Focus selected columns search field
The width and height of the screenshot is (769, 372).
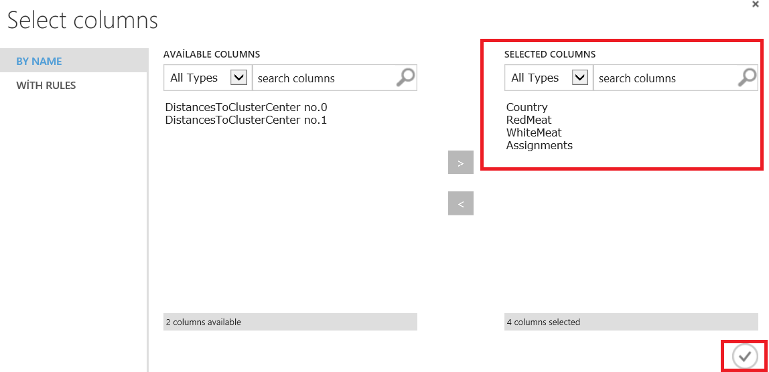[663, 78]
